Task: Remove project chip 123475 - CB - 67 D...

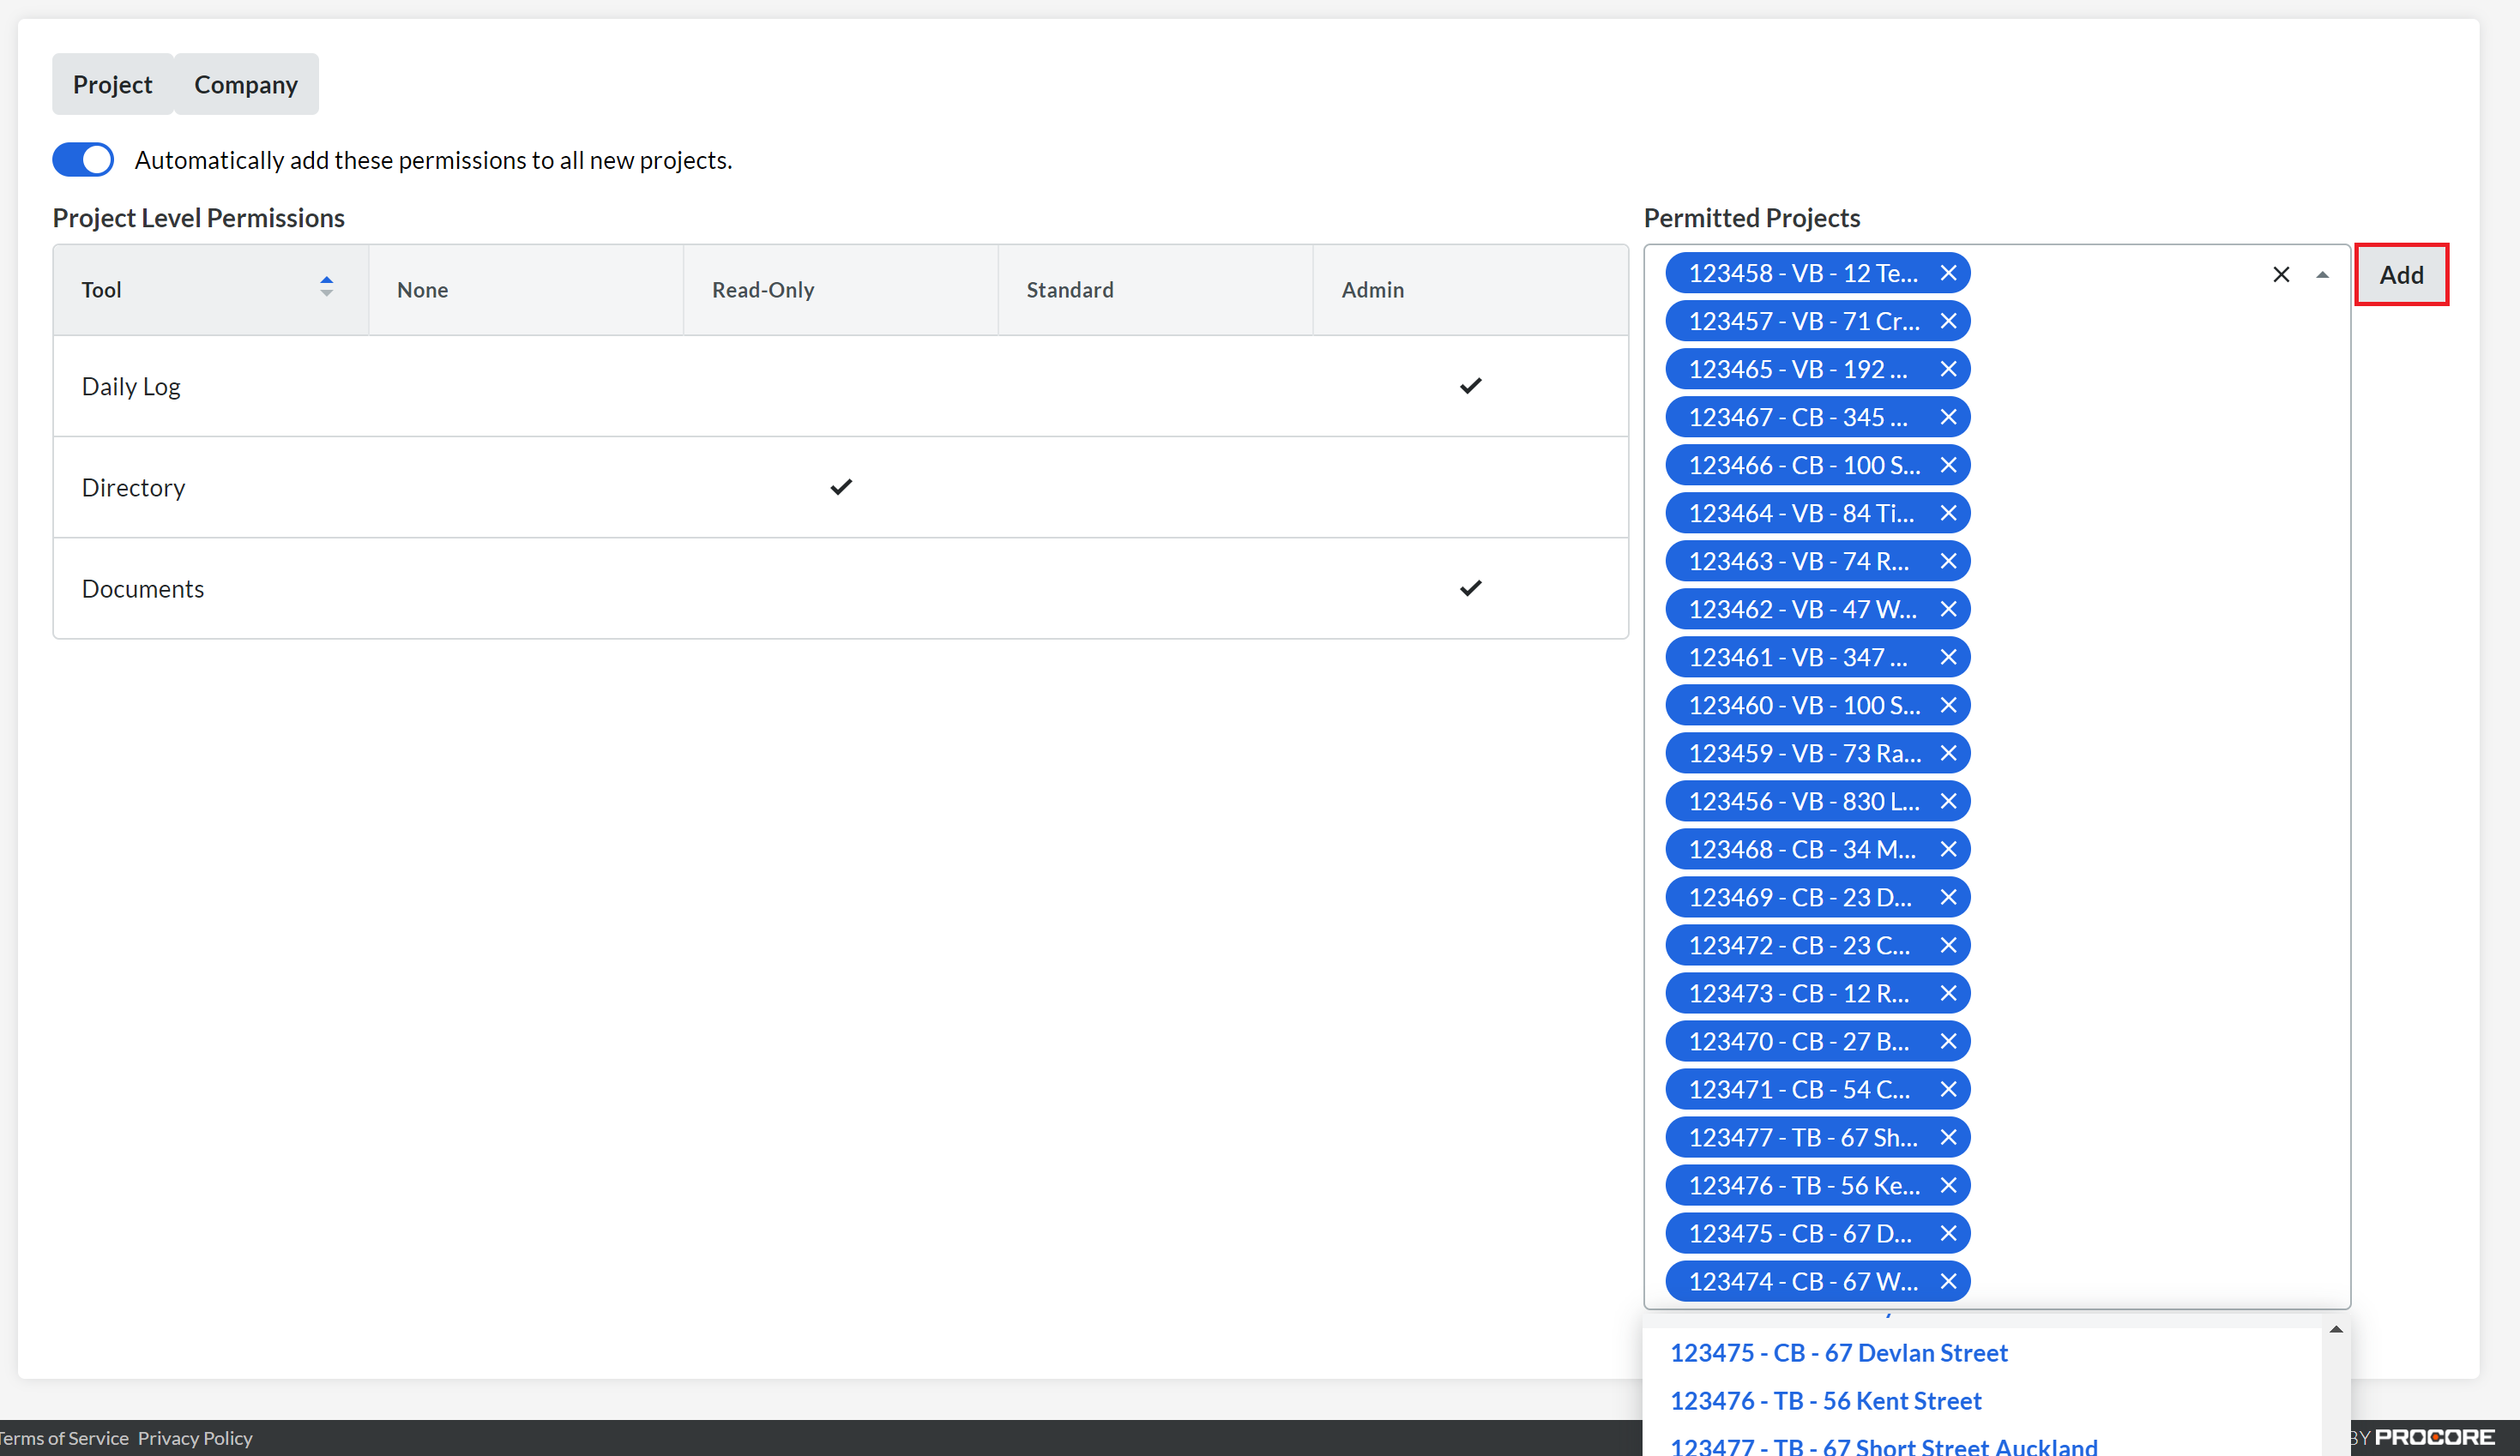Action: (1948, 1233)
